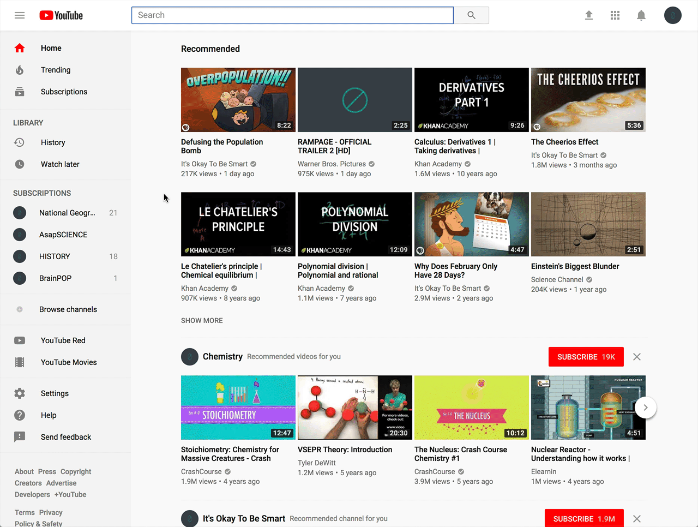This screenshot has width=698, height=527.
Task: Open the Copyright footer link
Action: 76,471
